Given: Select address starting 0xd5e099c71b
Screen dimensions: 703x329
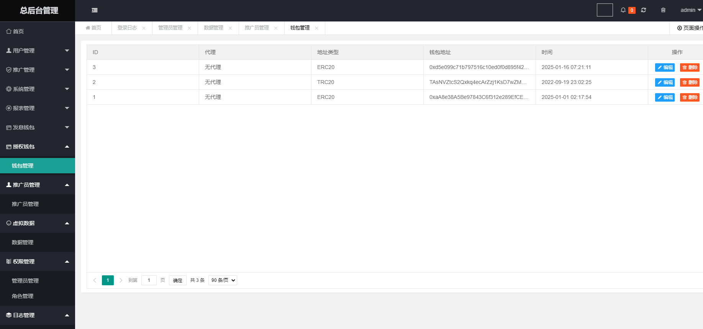Looking at the screenshot, I should (x=479, y=67).
